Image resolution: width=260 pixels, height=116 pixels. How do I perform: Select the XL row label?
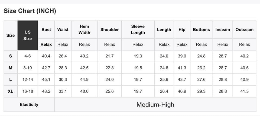click(11, 91)
